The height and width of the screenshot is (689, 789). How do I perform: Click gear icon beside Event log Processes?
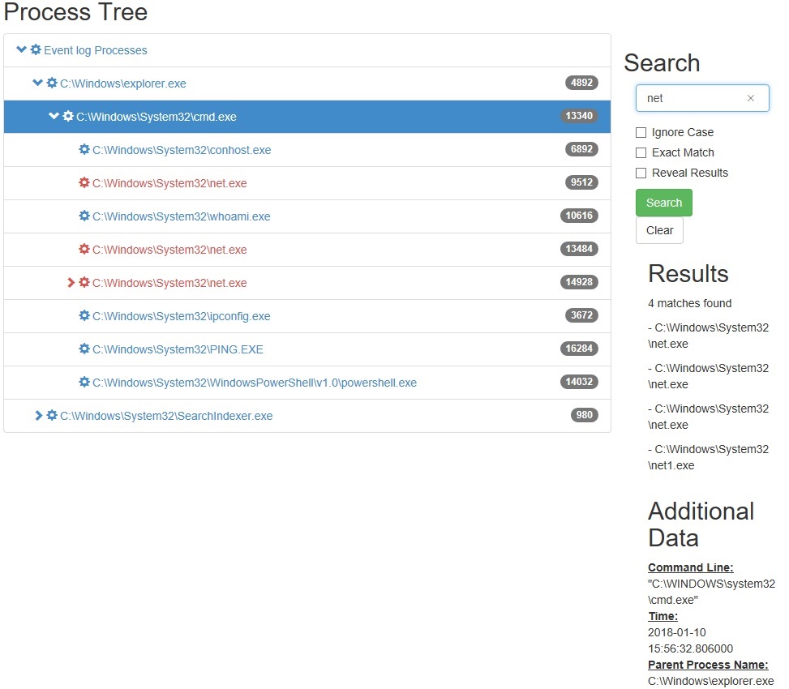(x=36, y=49)
